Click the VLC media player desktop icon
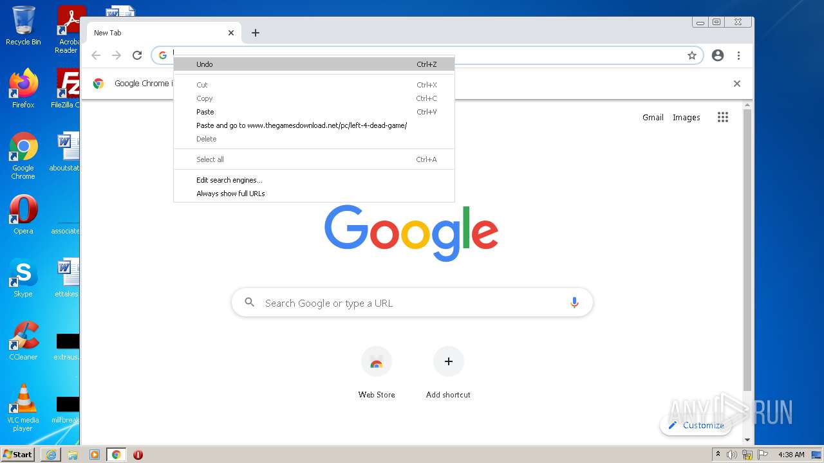 (x=23, y=408)
